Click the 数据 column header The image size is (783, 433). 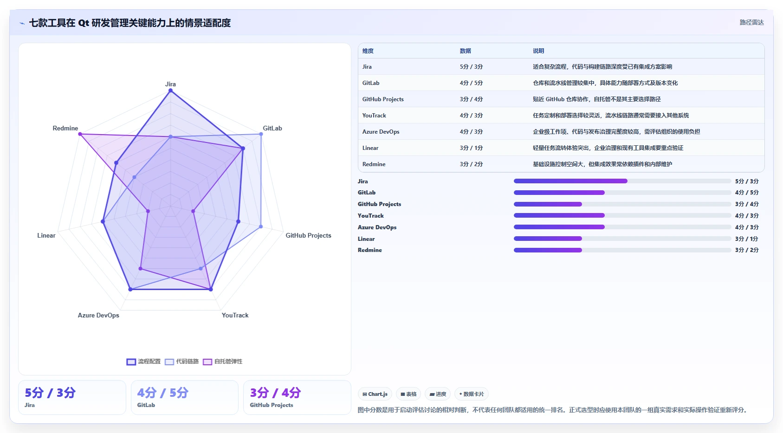[x=466, y=51]
